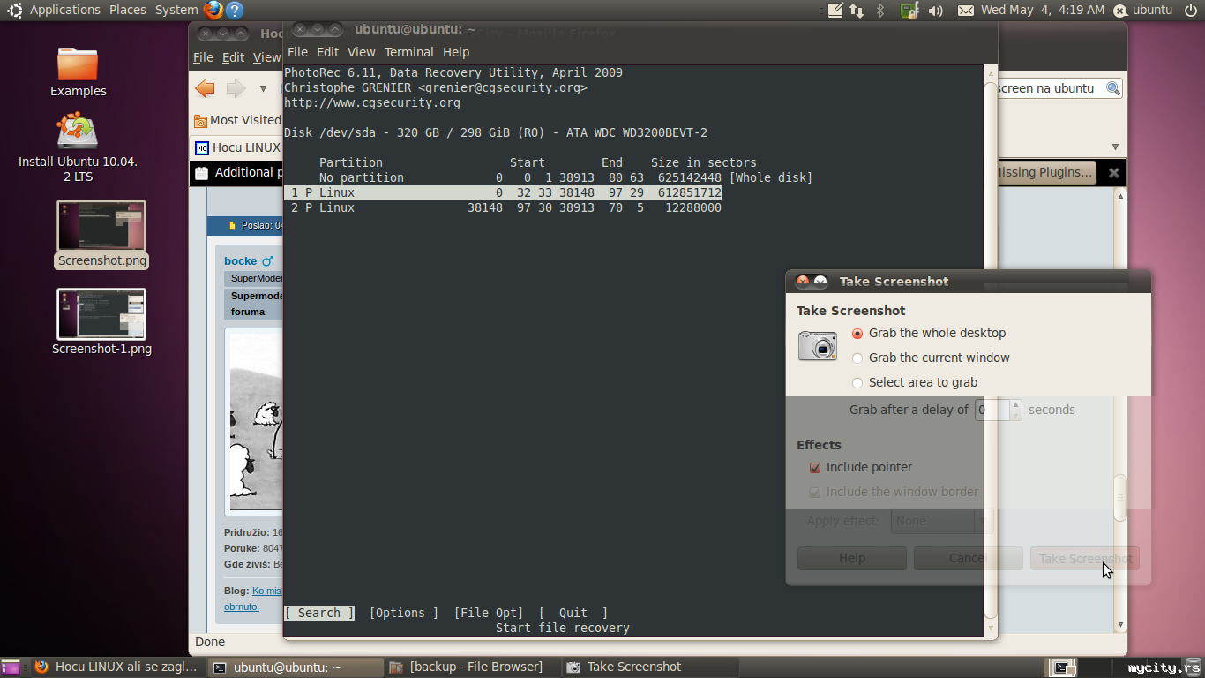Image resolution: width=1205 pixels, height=678 pixels.
Task: Go back with Firefox back arrow
Action: 205,88
